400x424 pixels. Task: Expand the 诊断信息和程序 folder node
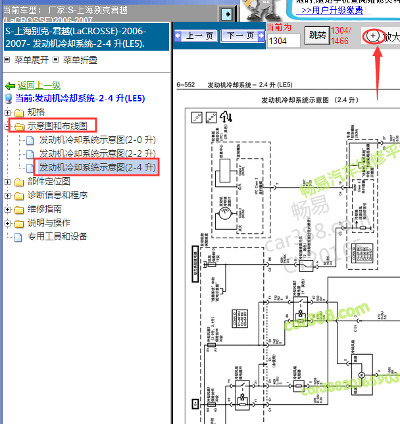(8, 196)
